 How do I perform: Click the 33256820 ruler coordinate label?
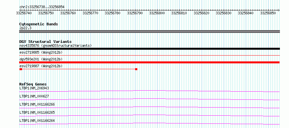(201, 13)
